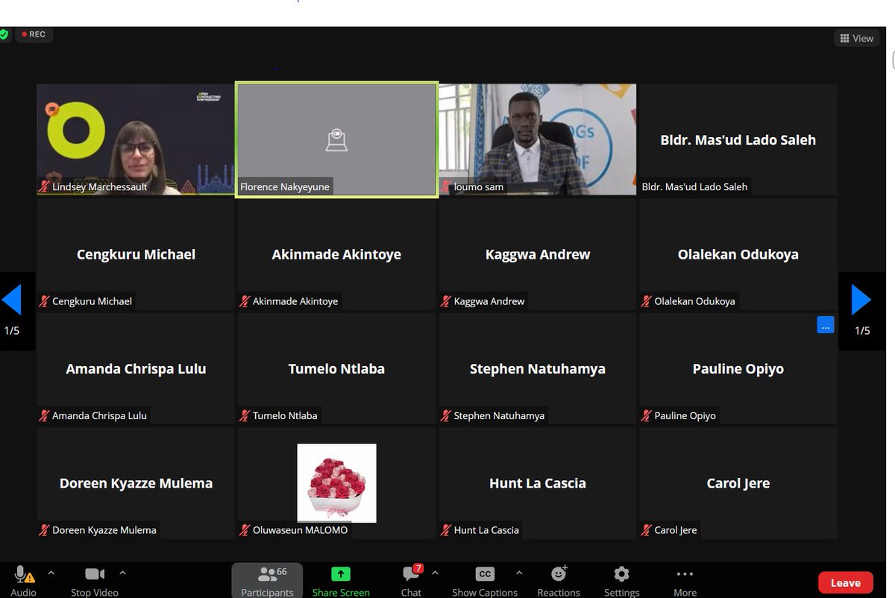Open Reactions smiley icon
Screen dimensions: 895x598
[x=559, y=573]
